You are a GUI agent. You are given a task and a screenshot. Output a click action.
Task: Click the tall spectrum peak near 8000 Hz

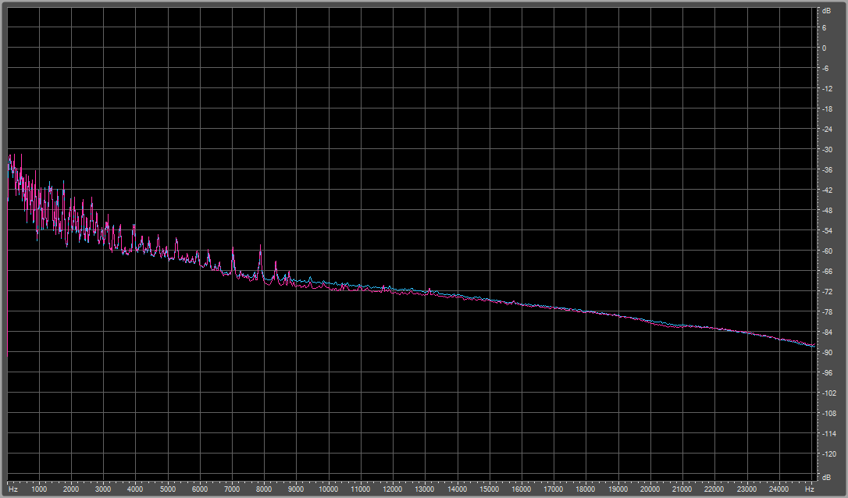[x=260, y=248]
